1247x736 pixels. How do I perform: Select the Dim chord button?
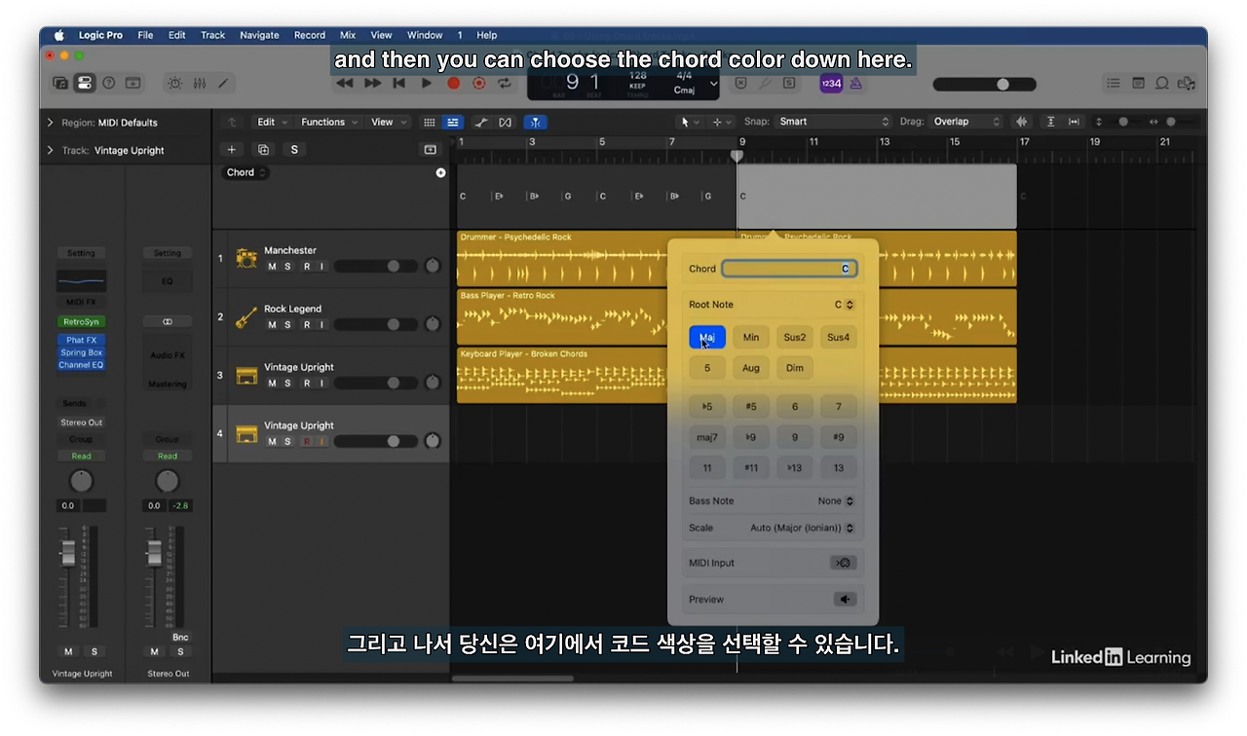[x=795, y=368]
